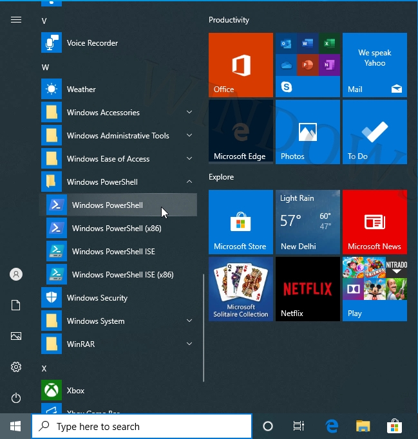Open Skype in the Office apps tile
418x439 pixels.
click(286, 87)
